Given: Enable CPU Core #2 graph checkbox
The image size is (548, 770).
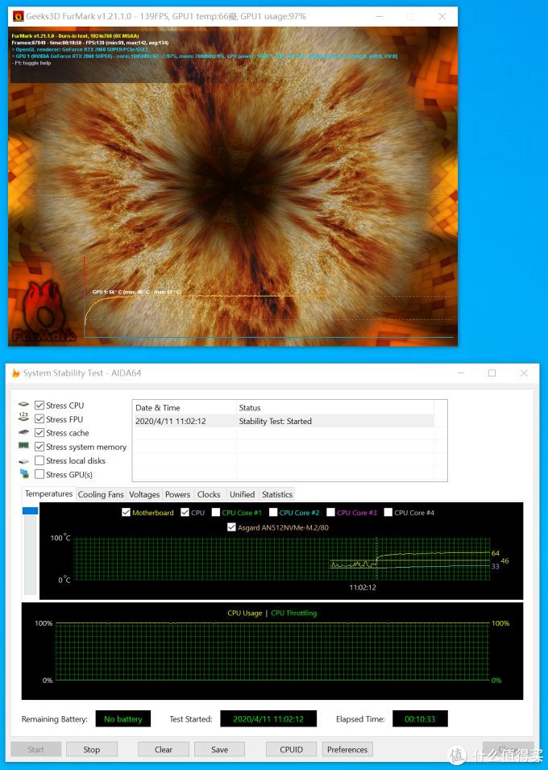Looking at the screenshot, I should pos(273,513).
